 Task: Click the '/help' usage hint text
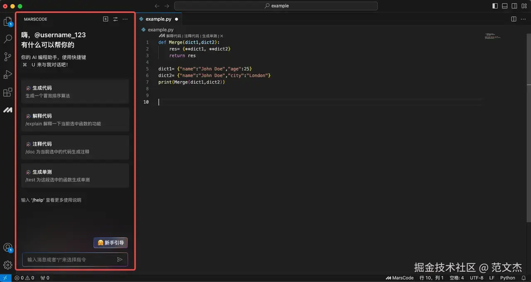38,200
